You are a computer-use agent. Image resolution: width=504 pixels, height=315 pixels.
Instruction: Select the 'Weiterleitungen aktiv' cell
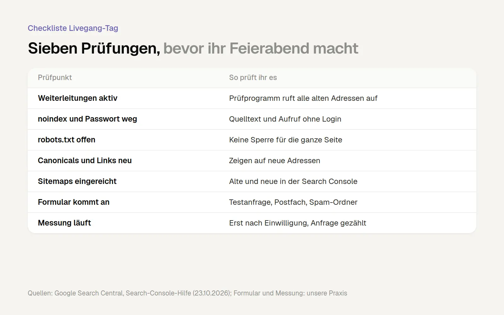click(77, 98)
